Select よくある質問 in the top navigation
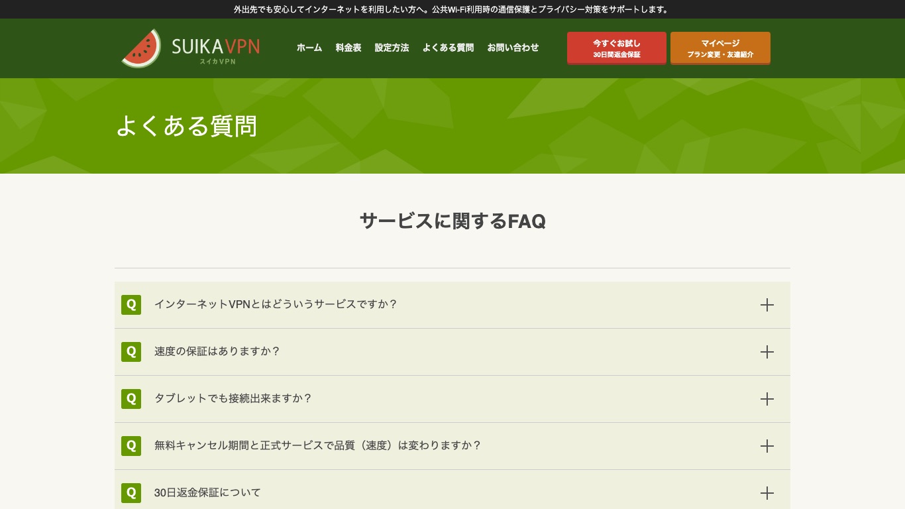 pos(448,48)
